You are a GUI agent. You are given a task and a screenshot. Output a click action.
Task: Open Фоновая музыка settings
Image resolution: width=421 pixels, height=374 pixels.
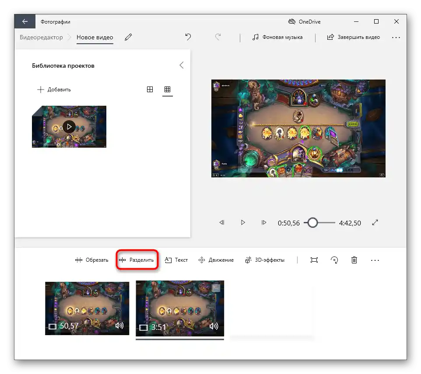click(277, 37)
